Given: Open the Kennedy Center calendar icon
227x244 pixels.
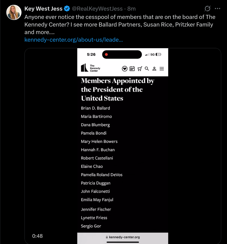Looking at the screenshot, I should click(x=132, y=69).
